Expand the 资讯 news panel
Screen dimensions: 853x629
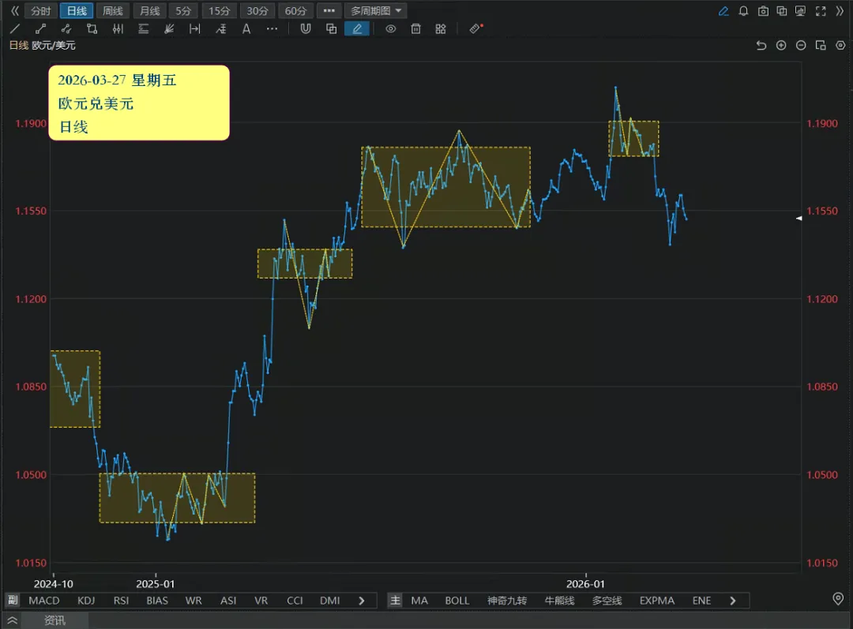click(x=54, y=620)
